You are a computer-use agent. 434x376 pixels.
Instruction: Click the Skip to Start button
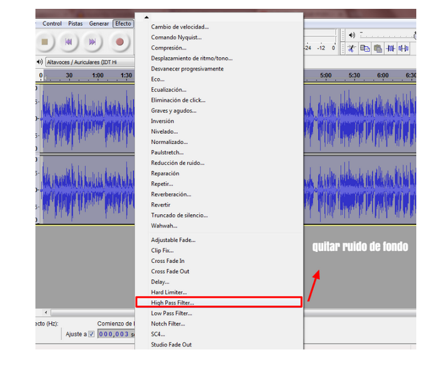(x=68, y=42)
